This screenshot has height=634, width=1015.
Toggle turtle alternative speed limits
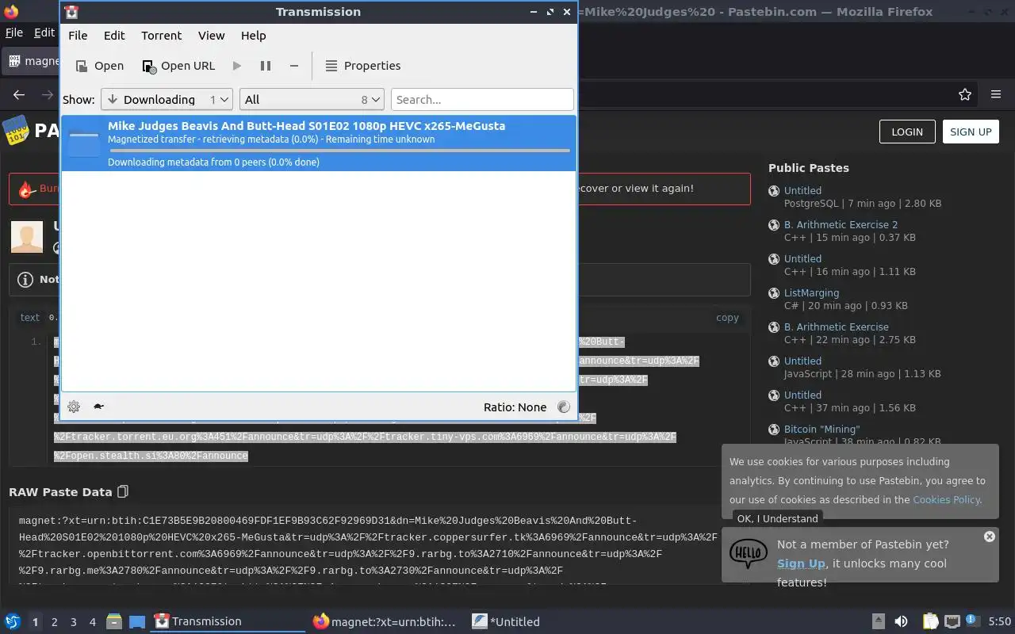point(98,407)
